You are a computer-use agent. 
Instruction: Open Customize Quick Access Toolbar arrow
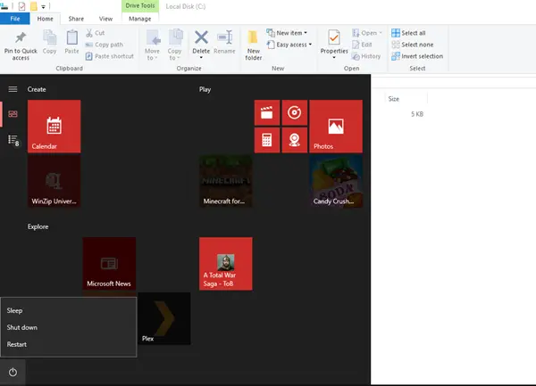pyautogui.click(x=44, y=6)
